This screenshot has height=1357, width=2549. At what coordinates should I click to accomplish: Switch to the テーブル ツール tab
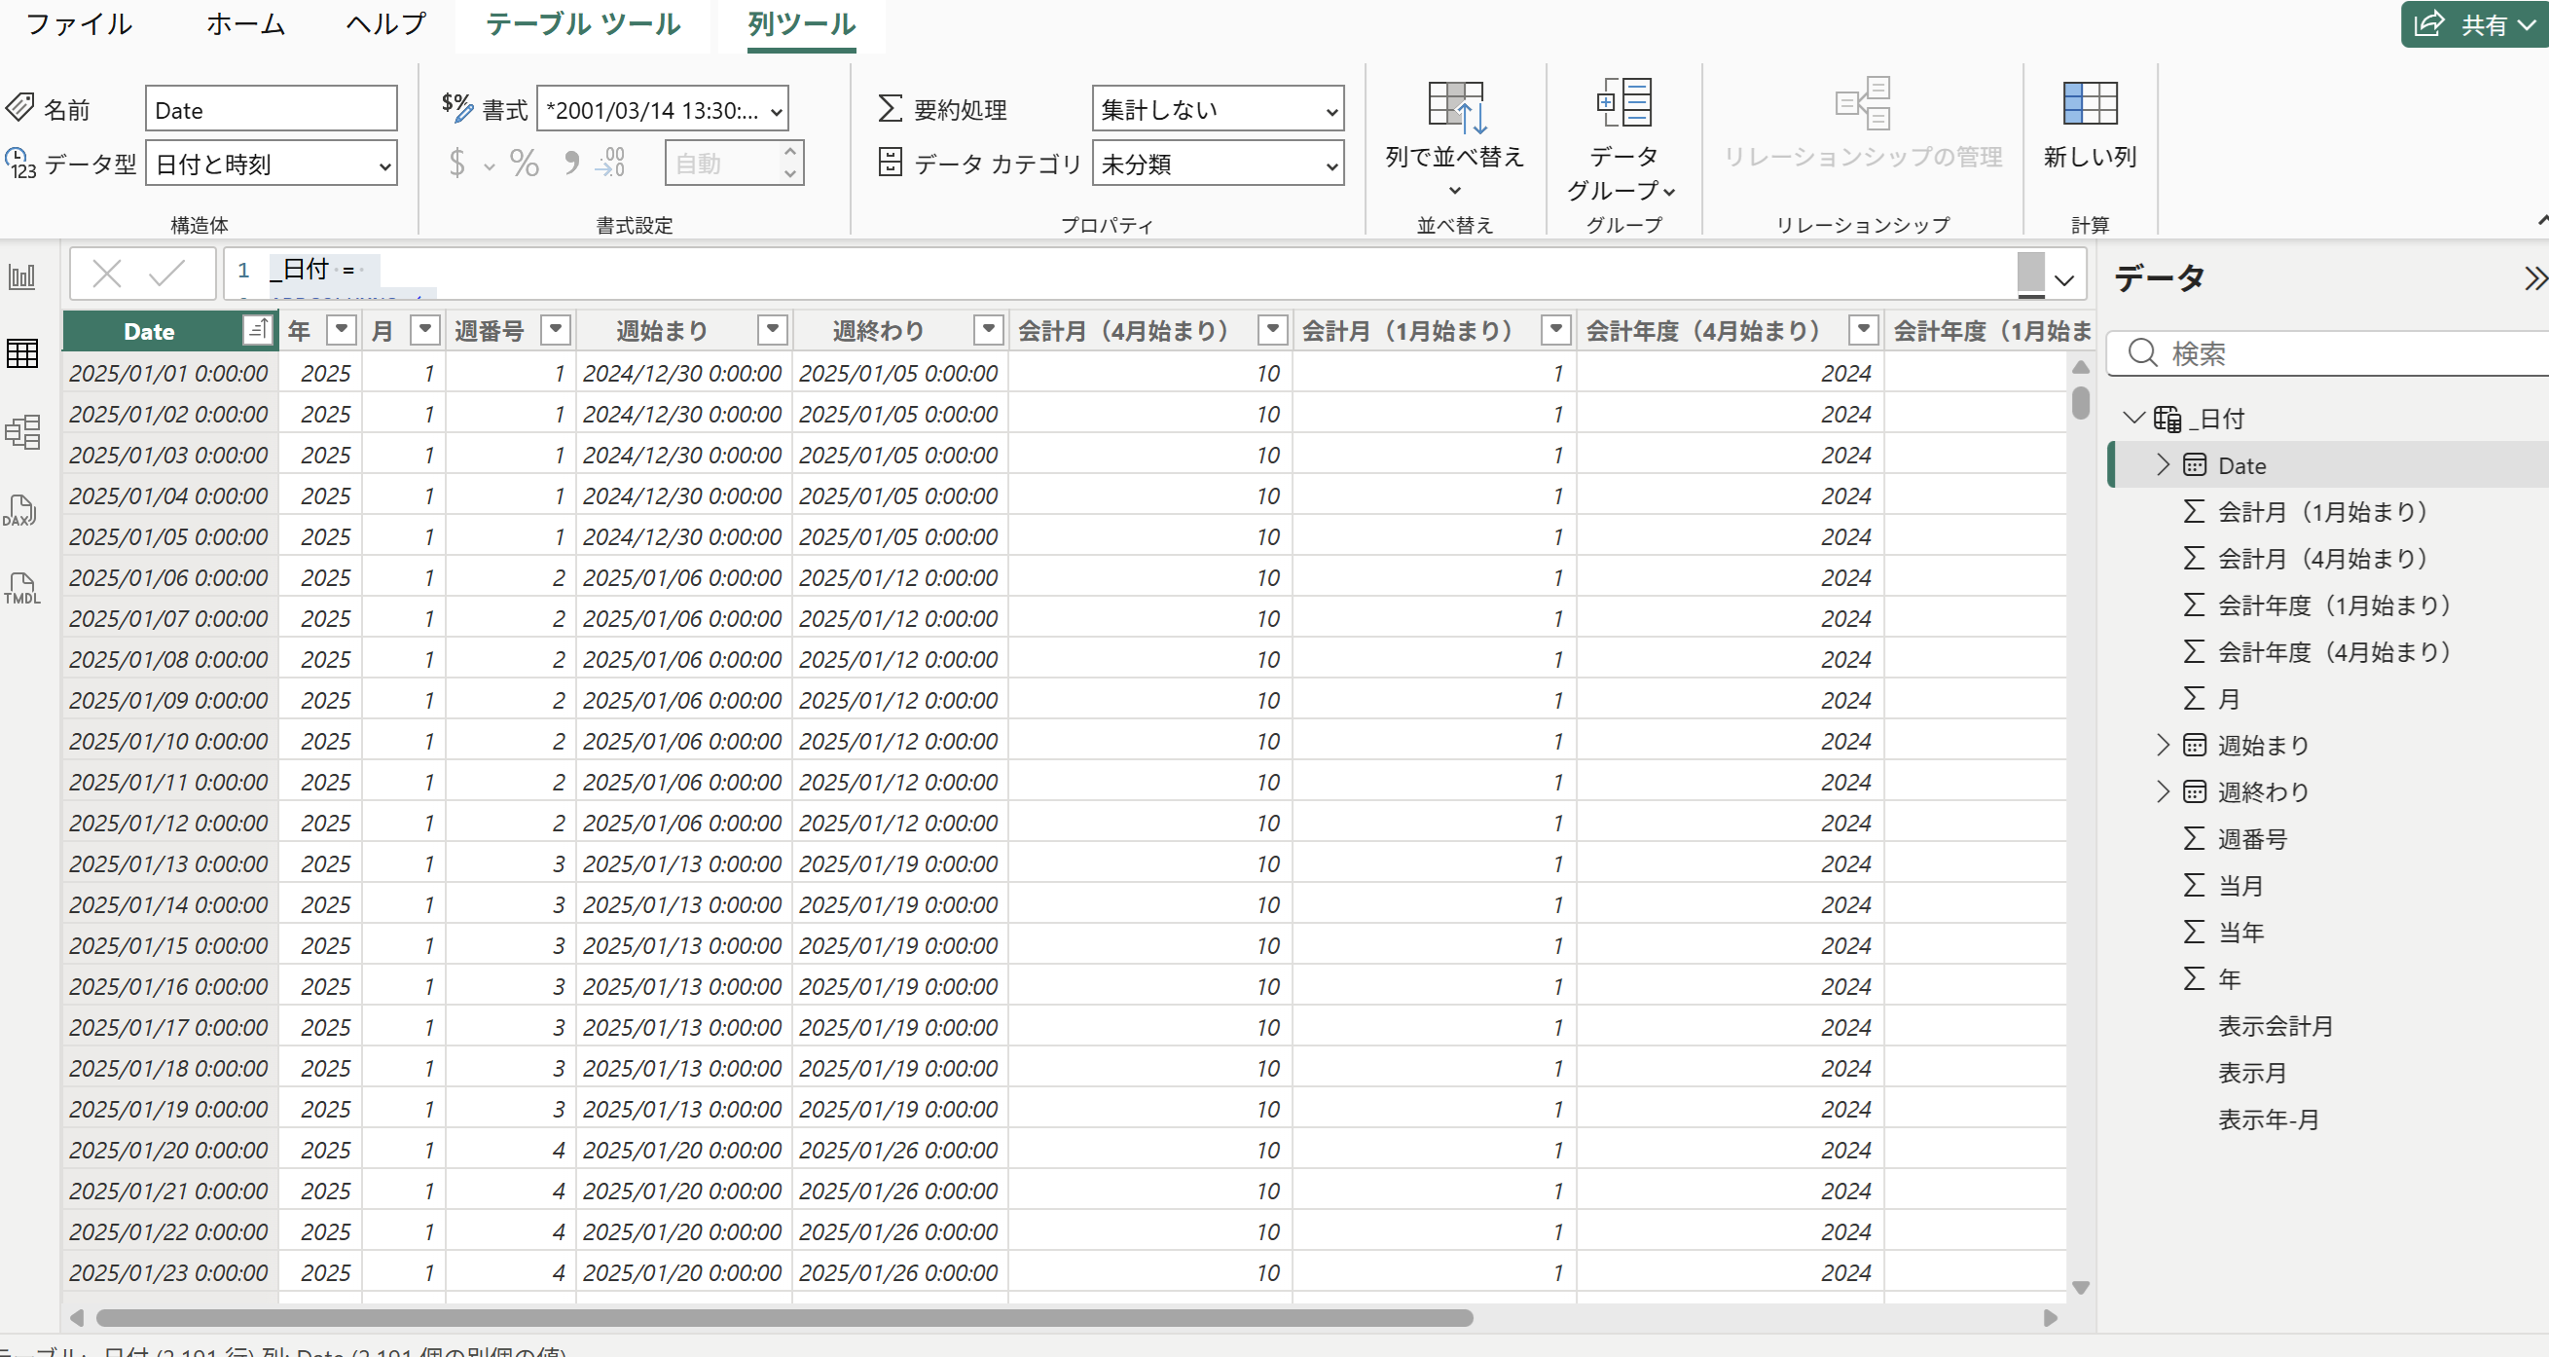pos(583,23)
